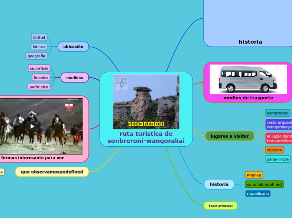The image size is (292, 218).
Task: Click the 'perímetro' subtopic
Action: [x=39, y=87]
